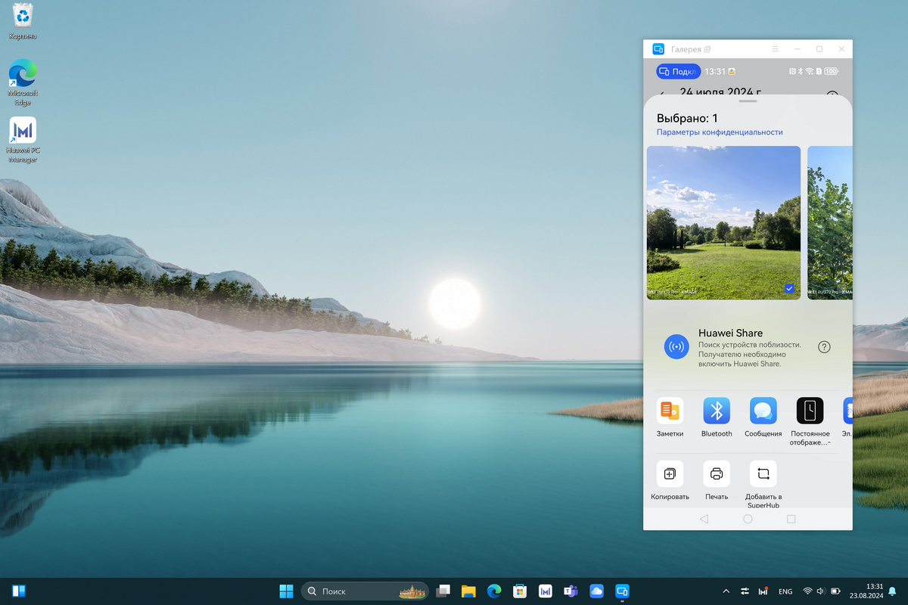Open the Галерея window hamburger menu

point(775,49)
